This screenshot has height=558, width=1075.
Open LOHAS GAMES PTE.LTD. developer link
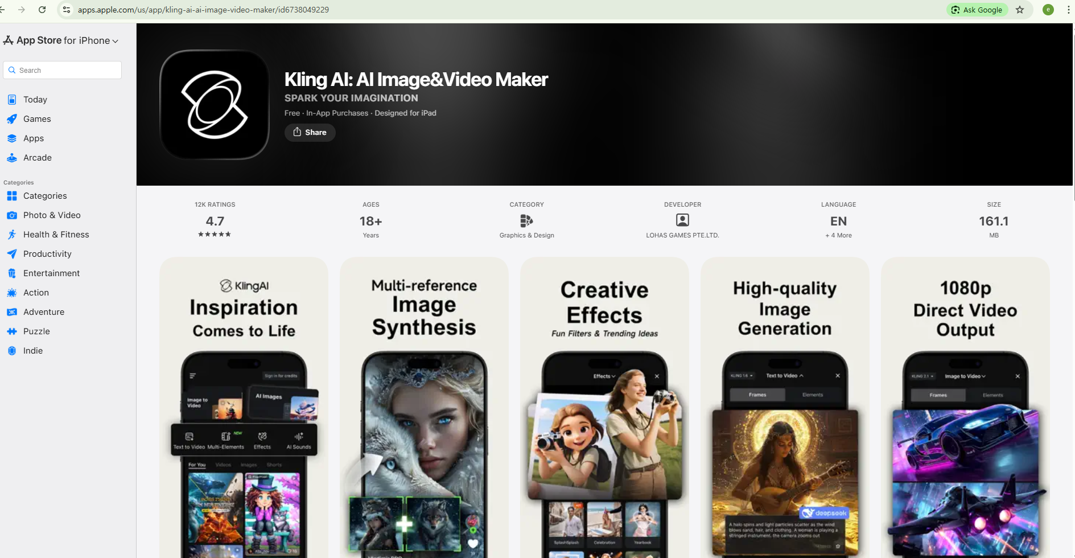pos(682,235)
